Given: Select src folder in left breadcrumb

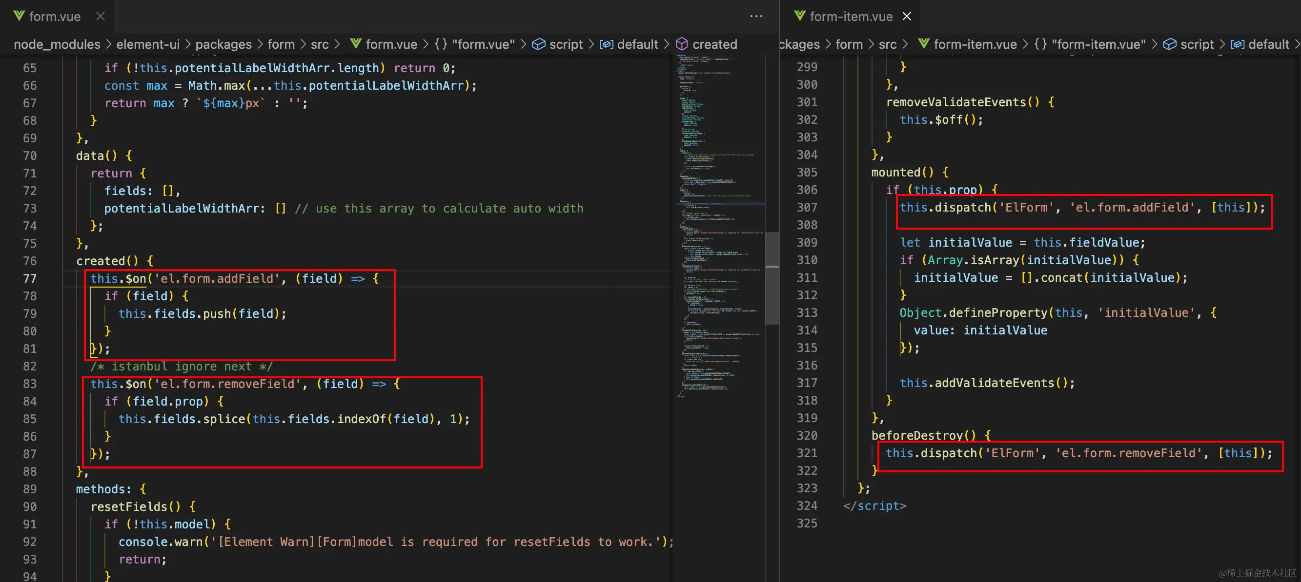Looking at the screenshot, I should coord(320,44).
